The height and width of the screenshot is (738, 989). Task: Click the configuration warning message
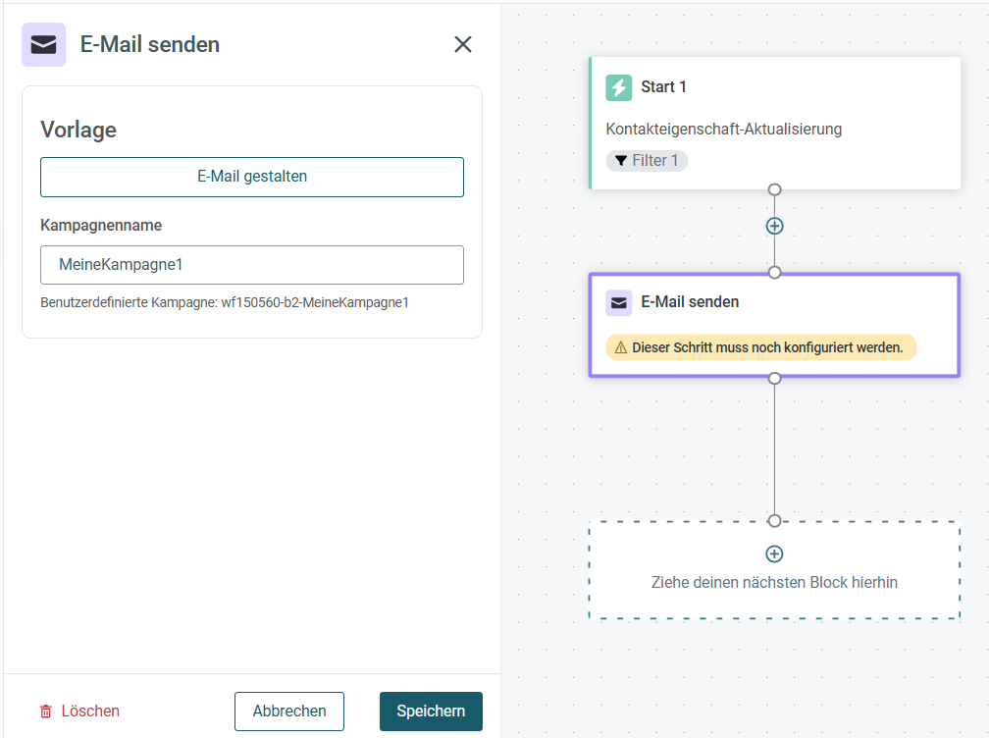760,347
